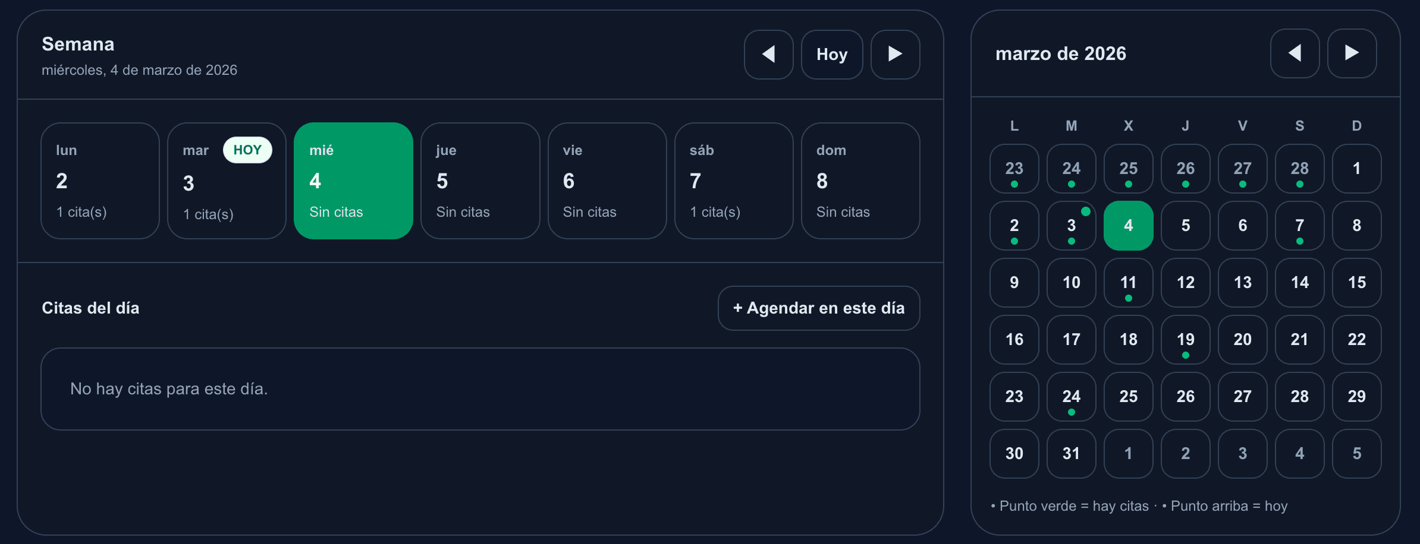Pick March 24 showing citas indicator
Viewport: 1420px width, 544px height.
1071,397
